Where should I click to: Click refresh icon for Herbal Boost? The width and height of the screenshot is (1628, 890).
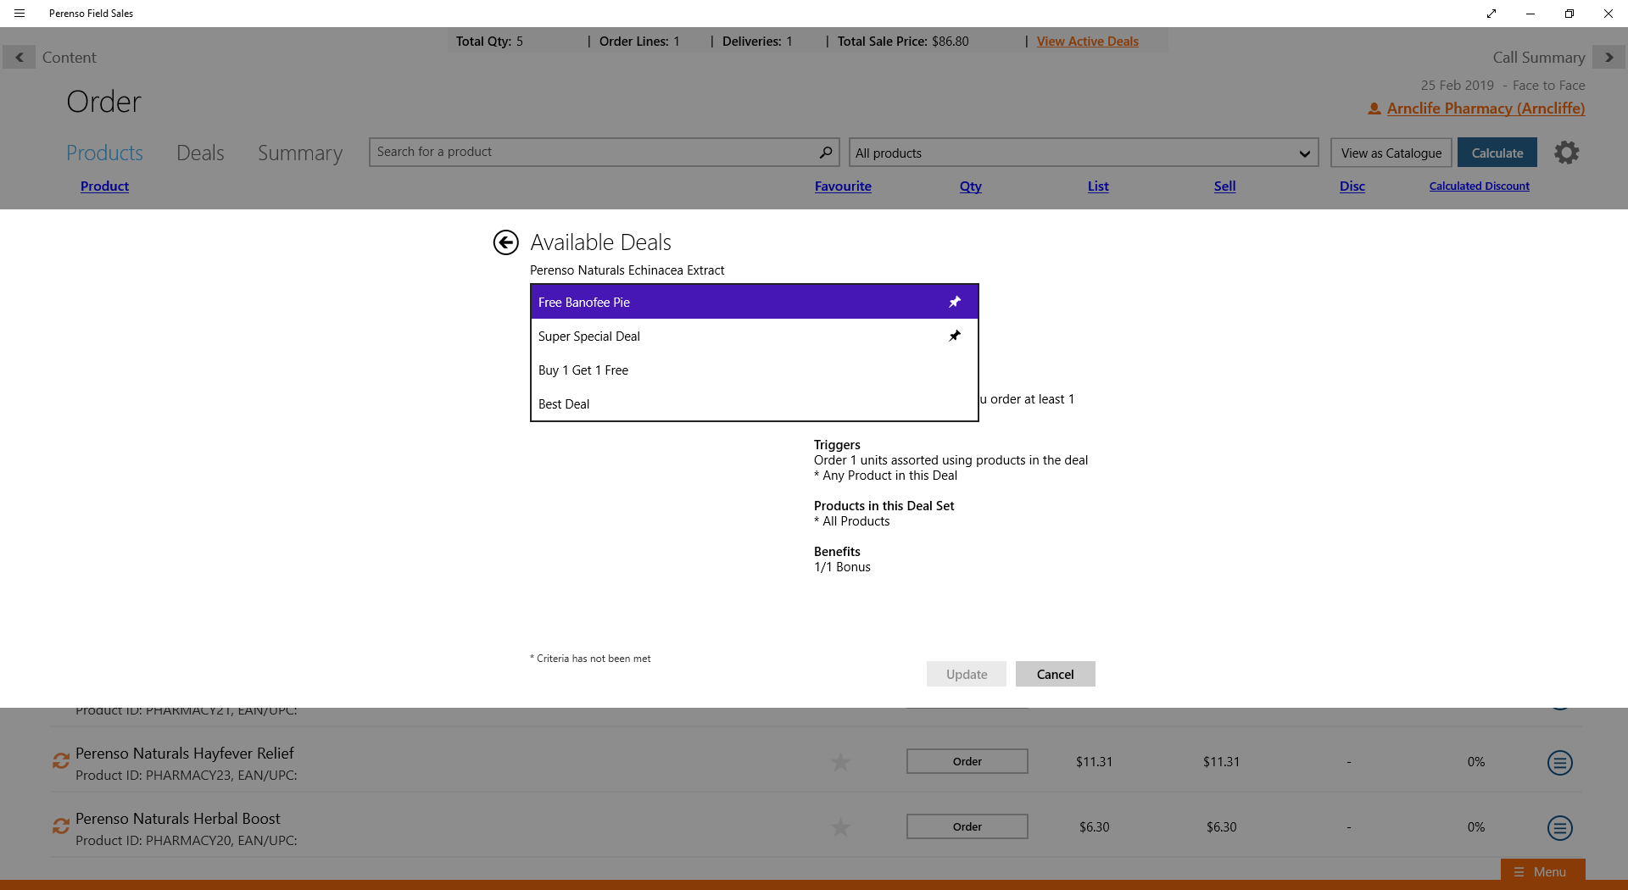tap(60, 826)
